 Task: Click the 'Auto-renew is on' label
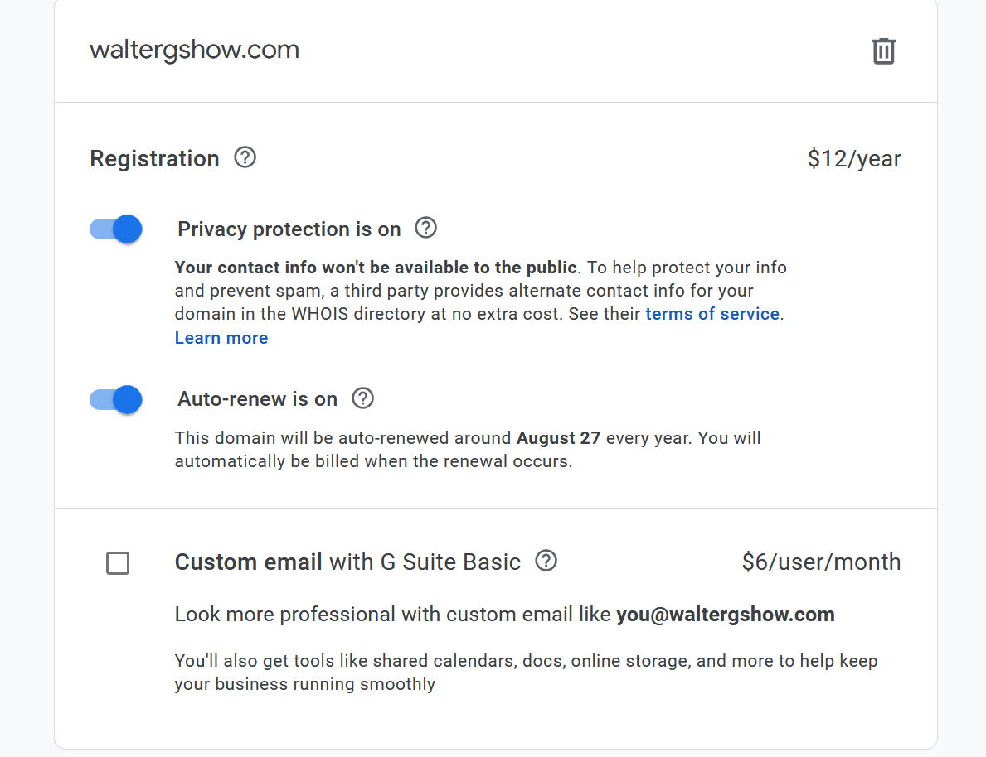pyautogui.click(x=257, y=399)
